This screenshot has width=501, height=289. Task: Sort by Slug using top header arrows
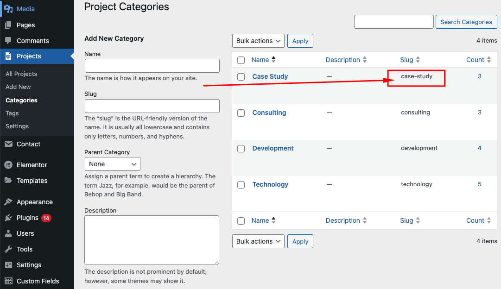point(418,60)
